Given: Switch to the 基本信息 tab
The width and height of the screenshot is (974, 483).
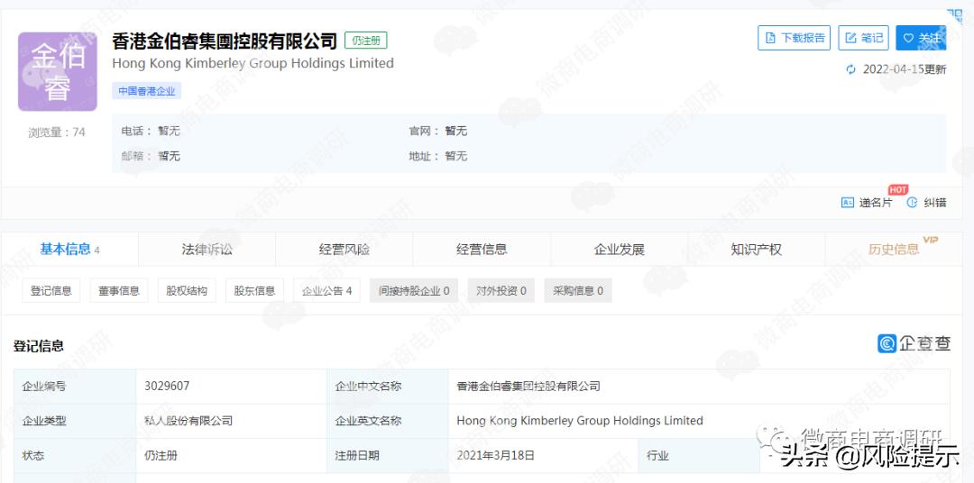Looking at the screenshot, I should point(69,250).
